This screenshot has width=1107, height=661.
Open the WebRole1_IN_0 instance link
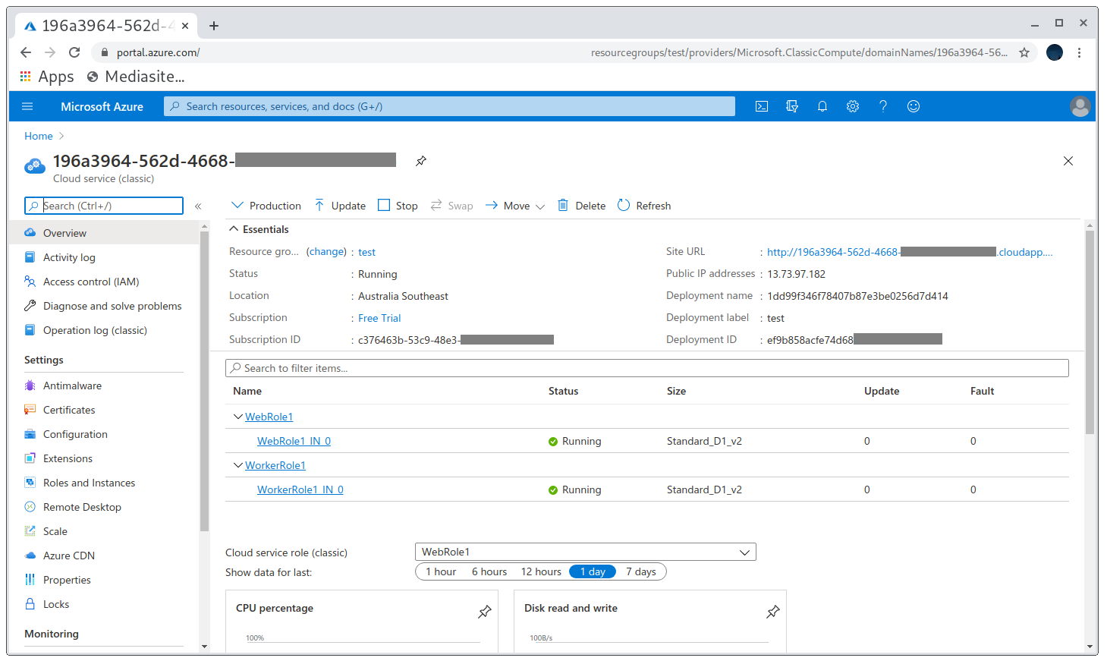point(294,441)
